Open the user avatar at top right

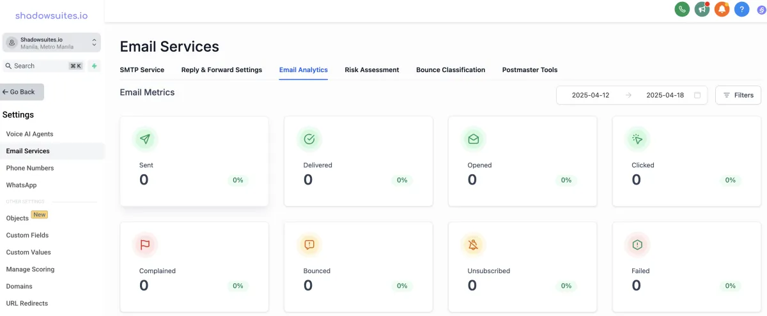[761, 10]
